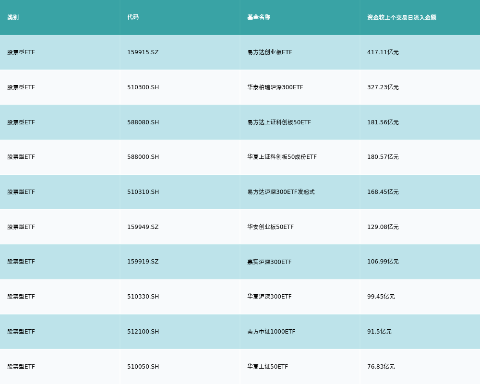The width and height of the screenshot is (480, 384).
Task: Select code 510300.SH
Action: point(143,87)
